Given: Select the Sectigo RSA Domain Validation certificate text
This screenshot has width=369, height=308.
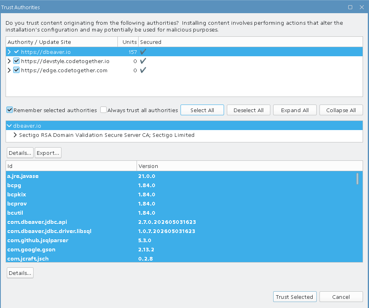Looking at the screenshot, I should point(107,135).
